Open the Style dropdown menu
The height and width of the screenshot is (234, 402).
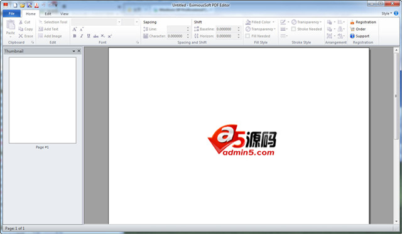tap(387, 14)
